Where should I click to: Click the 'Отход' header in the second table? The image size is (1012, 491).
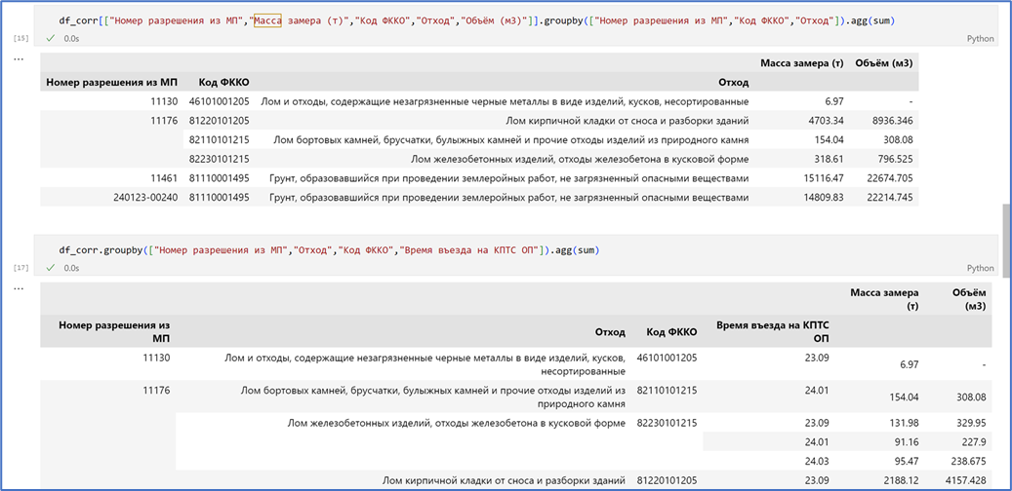tap(610, 332)
